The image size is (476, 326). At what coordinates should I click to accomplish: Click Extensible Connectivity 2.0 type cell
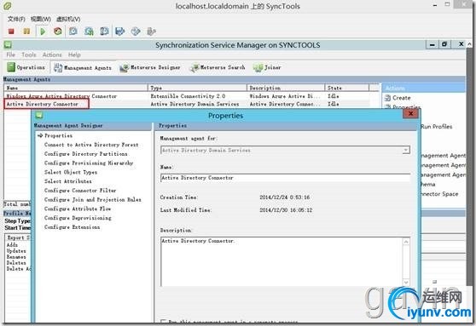point(188,96)
